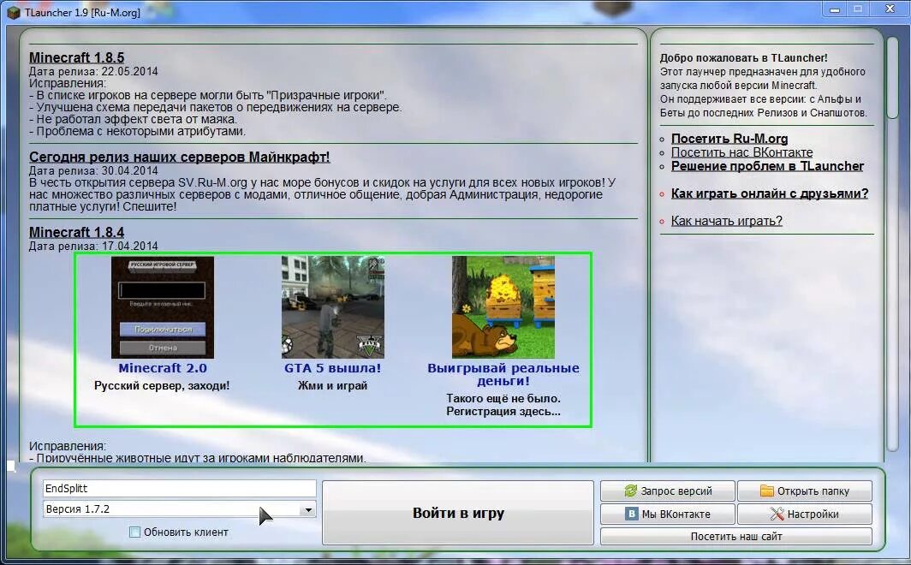
Task: Open the Minecraft 1.8.5 news heading
Action: [x=77, y=57]
